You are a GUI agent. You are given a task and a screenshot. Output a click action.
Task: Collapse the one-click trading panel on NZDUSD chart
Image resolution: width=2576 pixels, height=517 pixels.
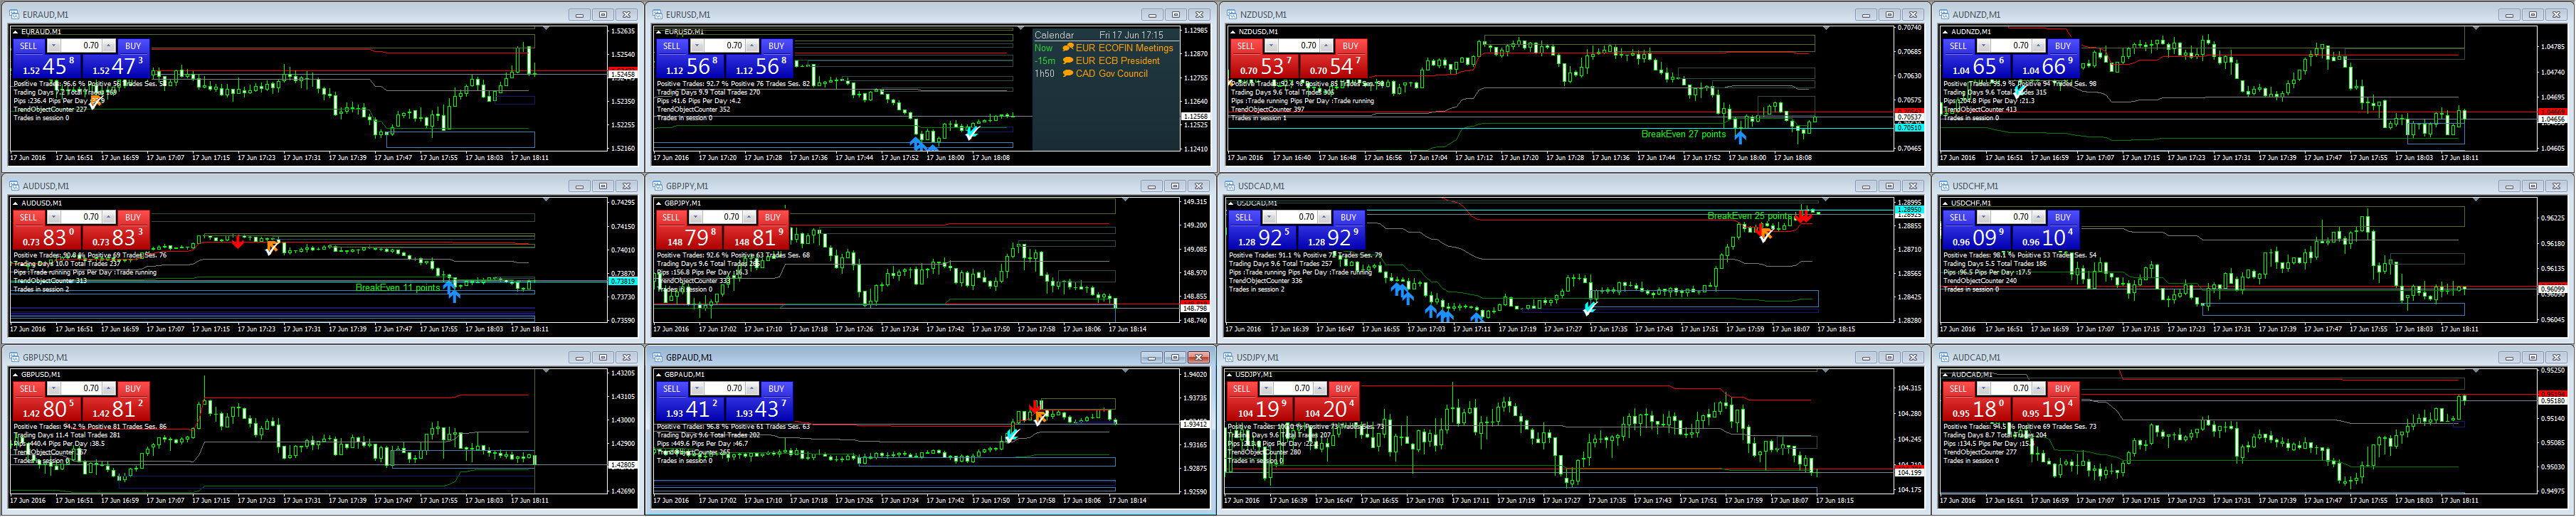coord(1233,32)
